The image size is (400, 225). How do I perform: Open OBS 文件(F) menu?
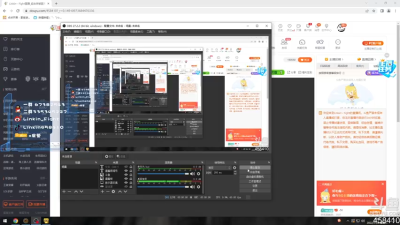tap(66, 31)
